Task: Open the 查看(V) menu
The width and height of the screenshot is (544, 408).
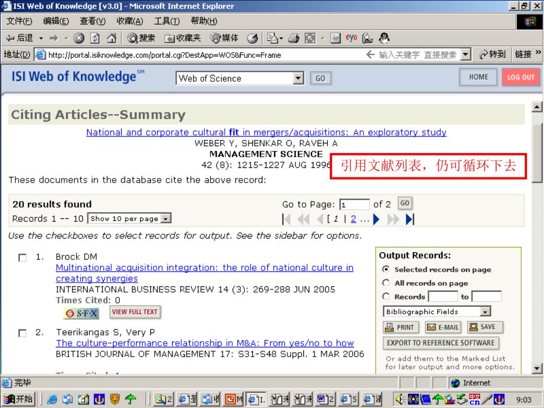Action: tap(92, 21)
